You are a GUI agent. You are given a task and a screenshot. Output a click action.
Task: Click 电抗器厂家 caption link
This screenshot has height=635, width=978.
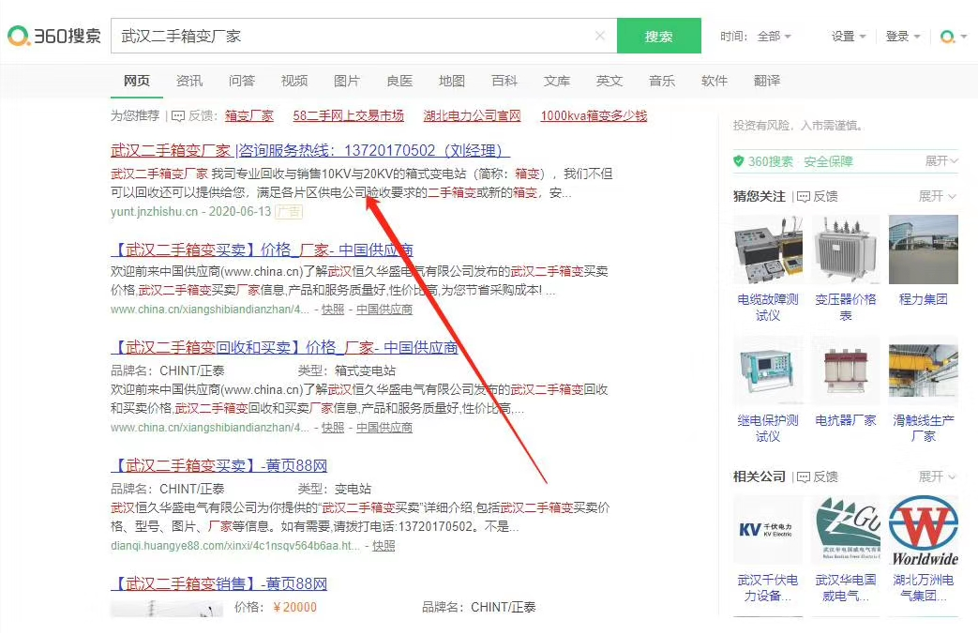click(845, 420)
